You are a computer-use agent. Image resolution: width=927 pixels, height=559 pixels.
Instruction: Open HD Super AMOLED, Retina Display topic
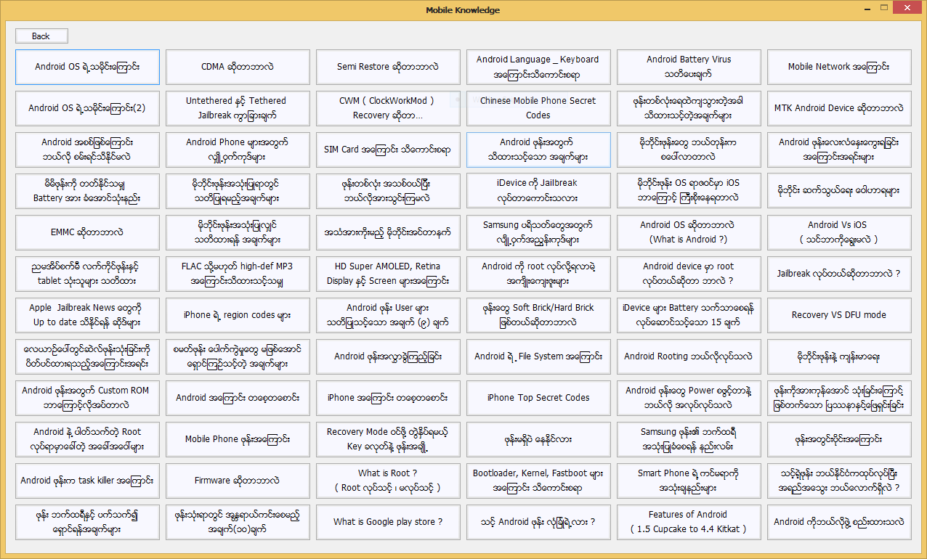coord(388,274)
